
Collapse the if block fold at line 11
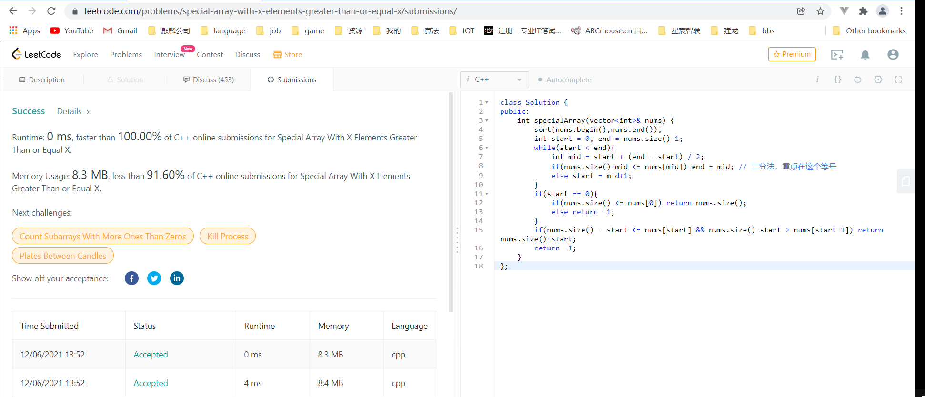click(487, 194)
